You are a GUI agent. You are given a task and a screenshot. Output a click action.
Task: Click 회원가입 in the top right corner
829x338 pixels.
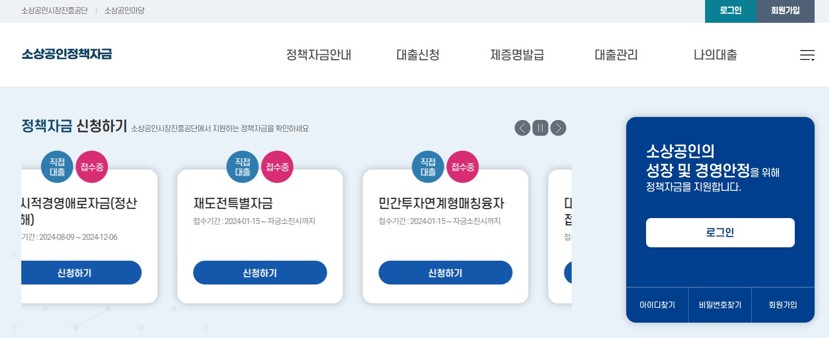tap(785, 11)
